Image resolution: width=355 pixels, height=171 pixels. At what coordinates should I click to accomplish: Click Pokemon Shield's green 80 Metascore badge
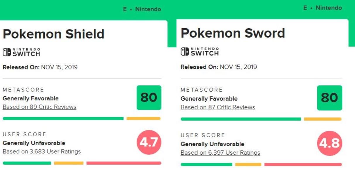(x=149, y=98)
